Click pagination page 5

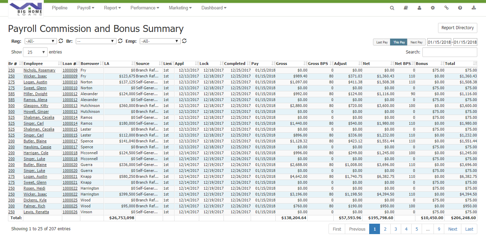[x=416, y=229]
